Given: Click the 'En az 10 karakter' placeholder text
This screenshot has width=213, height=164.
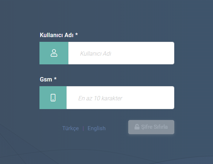Looking at the screenshot, I should [x=100, y=98].
